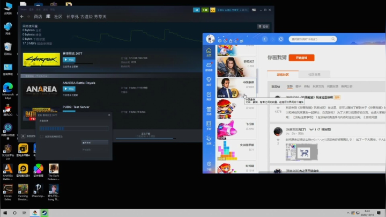Open Steam friends green notification icon
The image size is (386, 217).
(x=205, y=10)
